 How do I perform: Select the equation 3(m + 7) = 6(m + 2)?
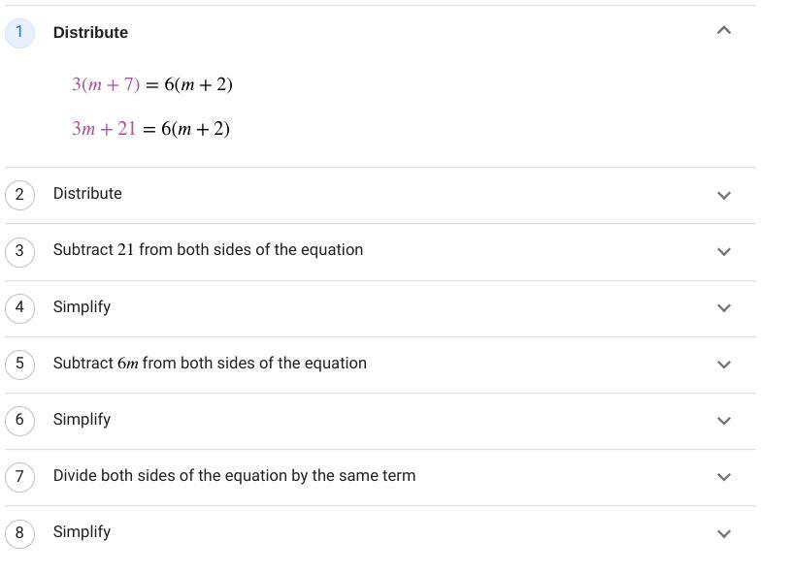coord(152,85)
